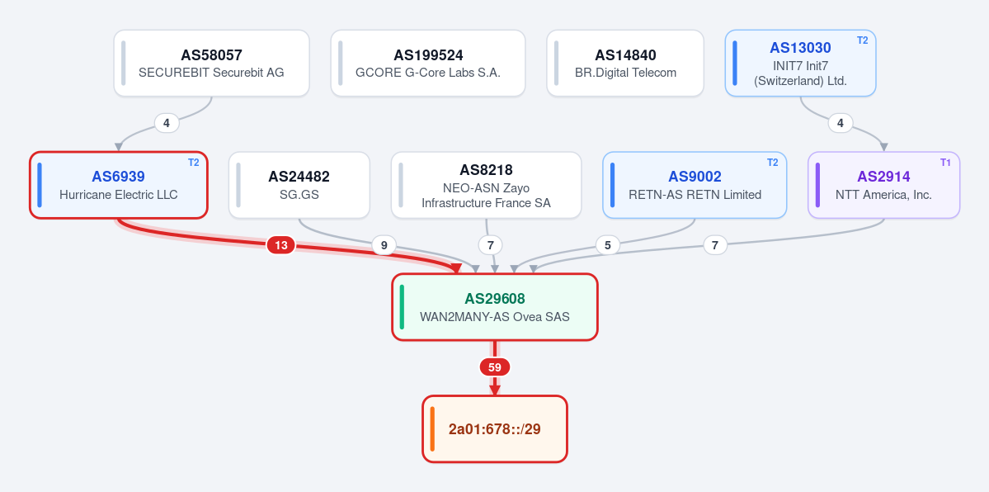Click the 4 badge below AS58057
This screenshot has width=989, height=492.
coord(167,123)
